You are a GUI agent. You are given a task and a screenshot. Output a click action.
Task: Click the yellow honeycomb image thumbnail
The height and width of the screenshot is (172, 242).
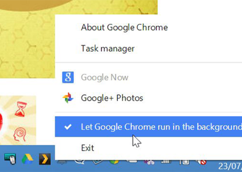(28, 41)
